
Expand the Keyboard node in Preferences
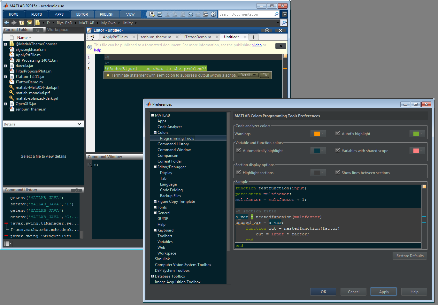[x=155, y=230]
